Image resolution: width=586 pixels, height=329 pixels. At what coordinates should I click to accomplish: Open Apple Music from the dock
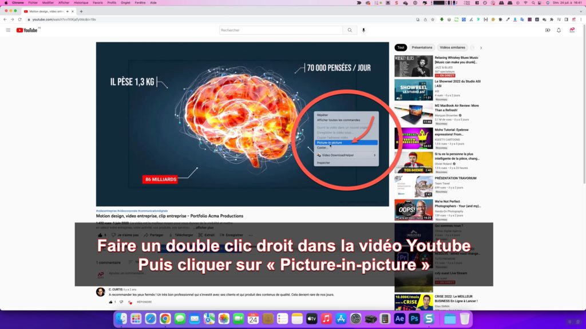pyautogui.click(x=326, y=319)
